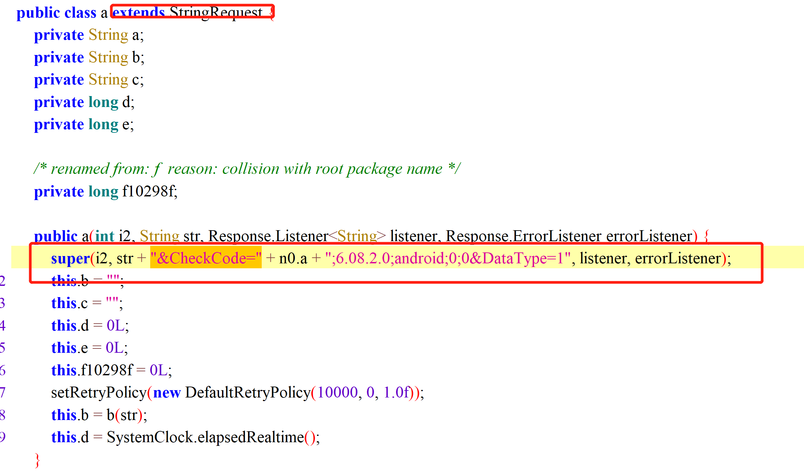
Task: Click the "this.b = b(str);" line
Action: click(x=99, y=415)
